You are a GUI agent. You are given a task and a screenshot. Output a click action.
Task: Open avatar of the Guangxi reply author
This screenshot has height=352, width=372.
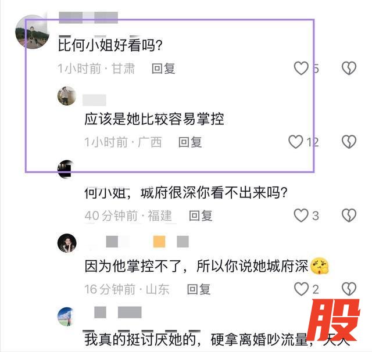[x=67, y=96]
